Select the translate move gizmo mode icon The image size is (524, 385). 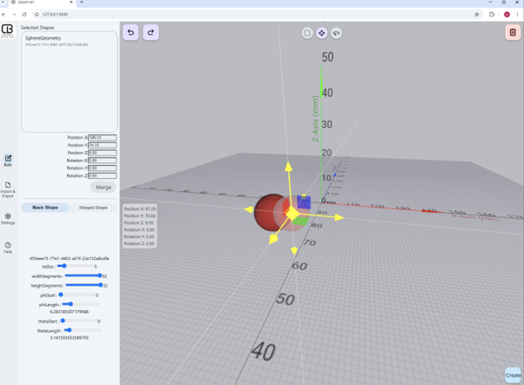tap(321, 33)
